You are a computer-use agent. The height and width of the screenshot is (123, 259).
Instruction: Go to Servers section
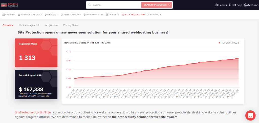[x=9, y=15]
